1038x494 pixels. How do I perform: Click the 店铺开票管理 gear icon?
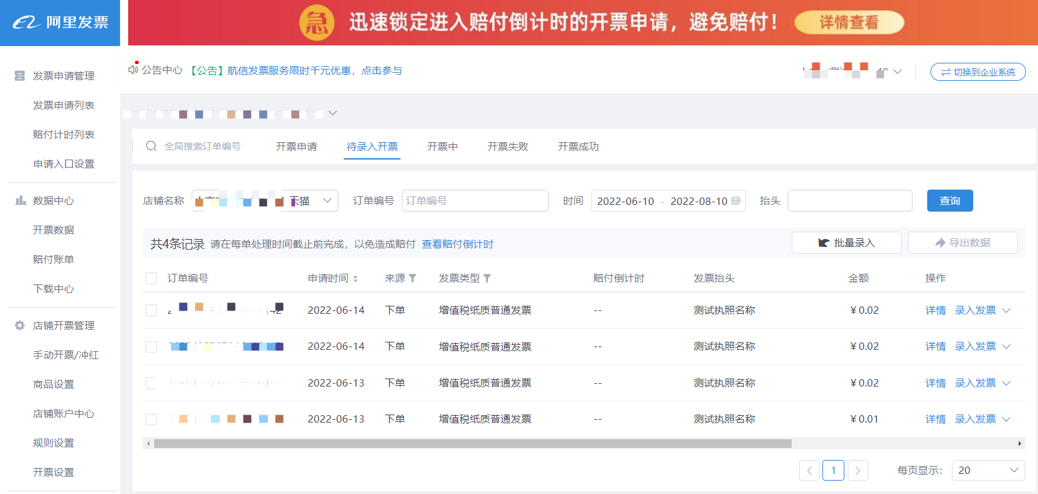click(20, 326)
